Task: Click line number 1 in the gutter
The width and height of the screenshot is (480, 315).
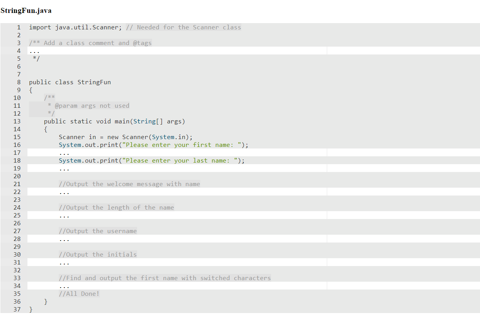Action: (18, 27)
